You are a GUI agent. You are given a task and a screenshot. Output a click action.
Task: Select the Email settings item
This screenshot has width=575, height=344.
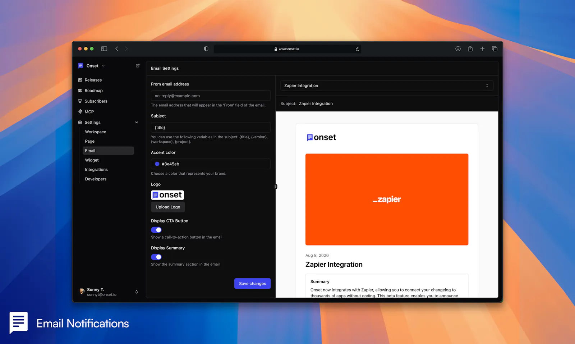(108, 151)
